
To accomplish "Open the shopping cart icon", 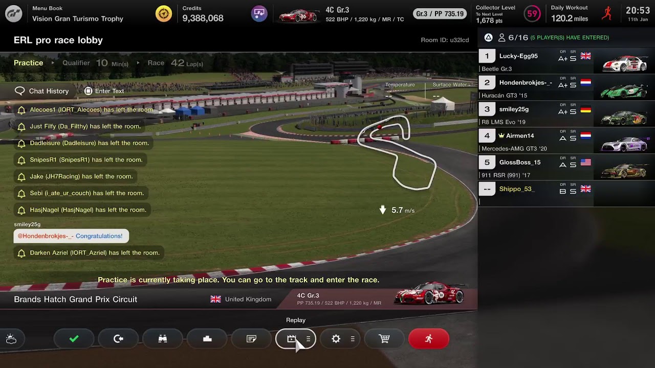I will tap(384, 339).
